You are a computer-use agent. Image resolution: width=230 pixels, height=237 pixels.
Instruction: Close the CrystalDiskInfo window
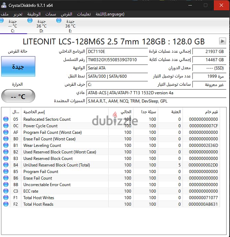click(x=221, y=5)
